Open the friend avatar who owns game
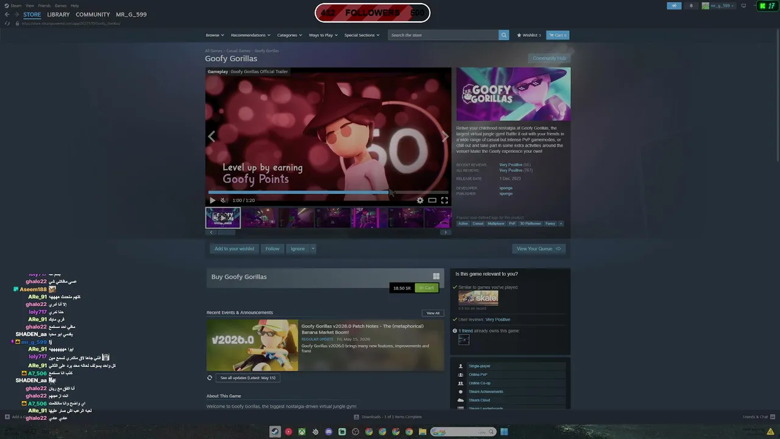 click(464, 340)
